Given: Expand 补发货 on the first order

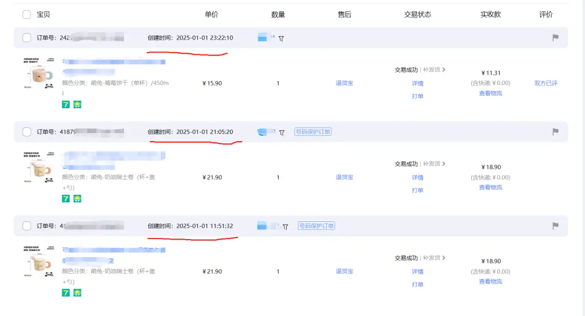Looking at the screenshot, I should (434, 70).
